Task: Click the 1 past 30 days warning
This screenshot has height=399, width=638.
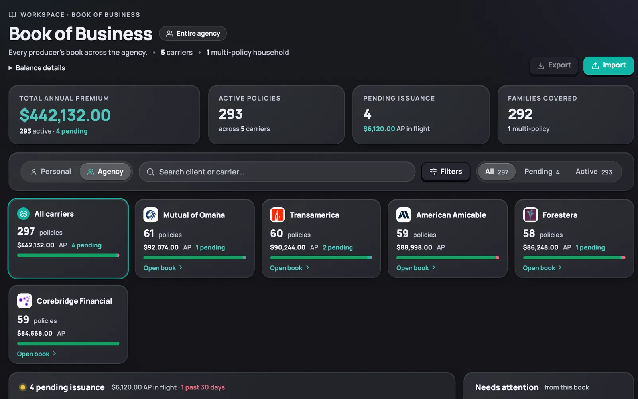Action: 203,387
